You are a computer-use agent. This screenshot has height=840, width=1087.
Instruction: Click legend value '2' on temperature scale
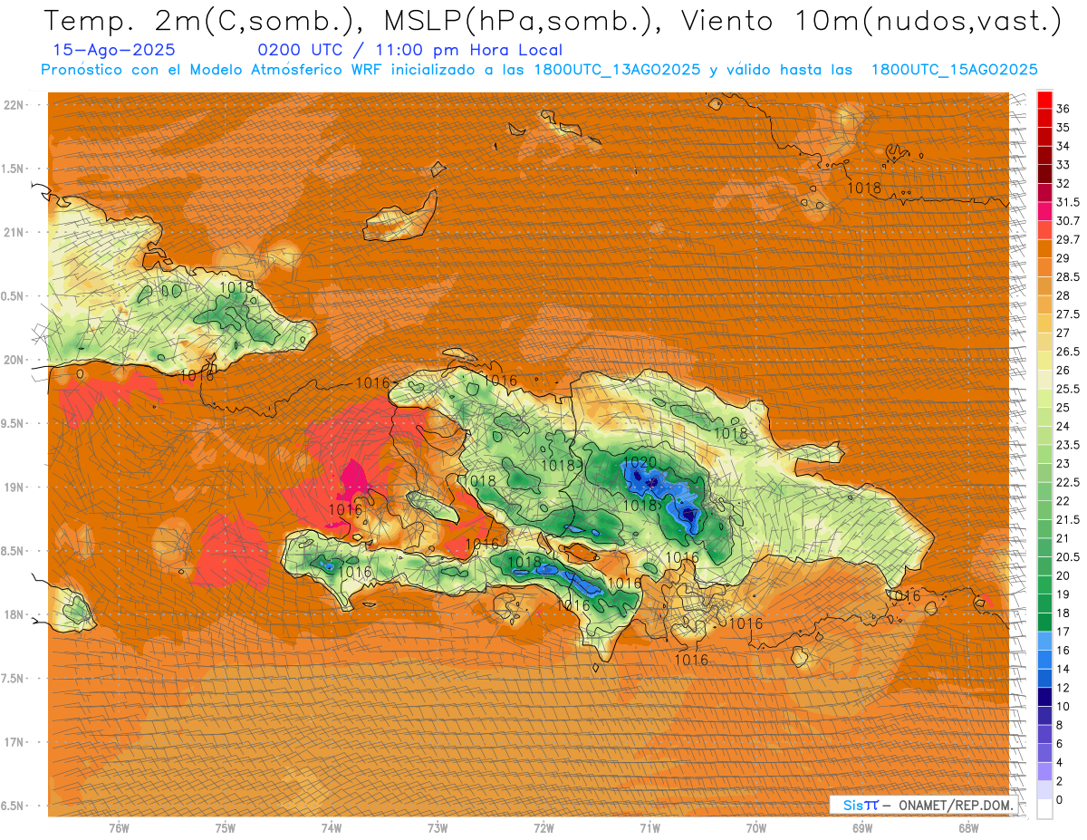click(x=1061, y=781)
